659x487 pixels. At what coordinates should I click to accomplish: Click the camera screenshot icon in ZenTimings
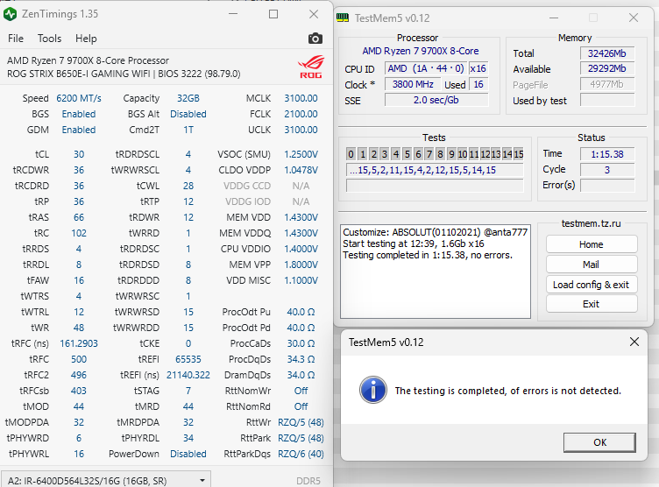click(x=315, y=39)
